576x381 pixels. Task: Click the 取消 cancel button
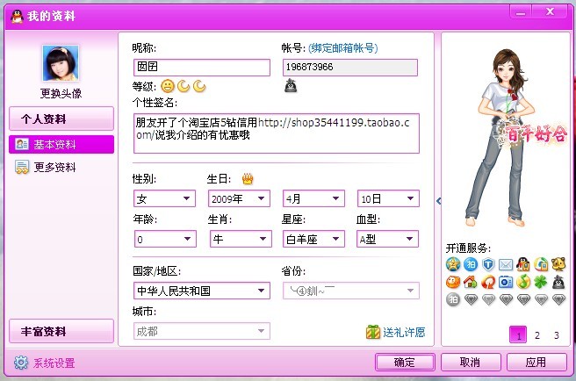coord(471,363)
